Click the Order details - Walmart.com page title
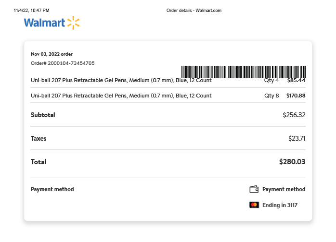Screen dimensions: 336x242 click(x=194, y=11)
